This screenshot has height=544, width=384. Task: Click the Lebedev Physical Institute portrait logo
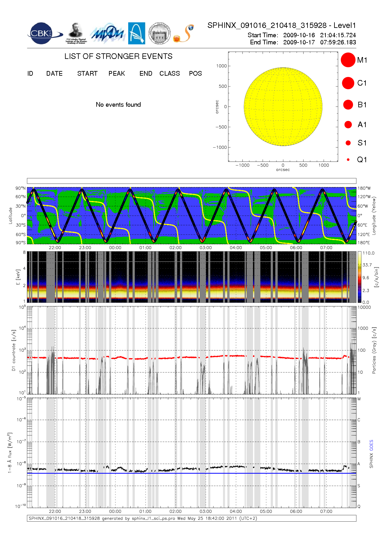(x=76, y=33)
